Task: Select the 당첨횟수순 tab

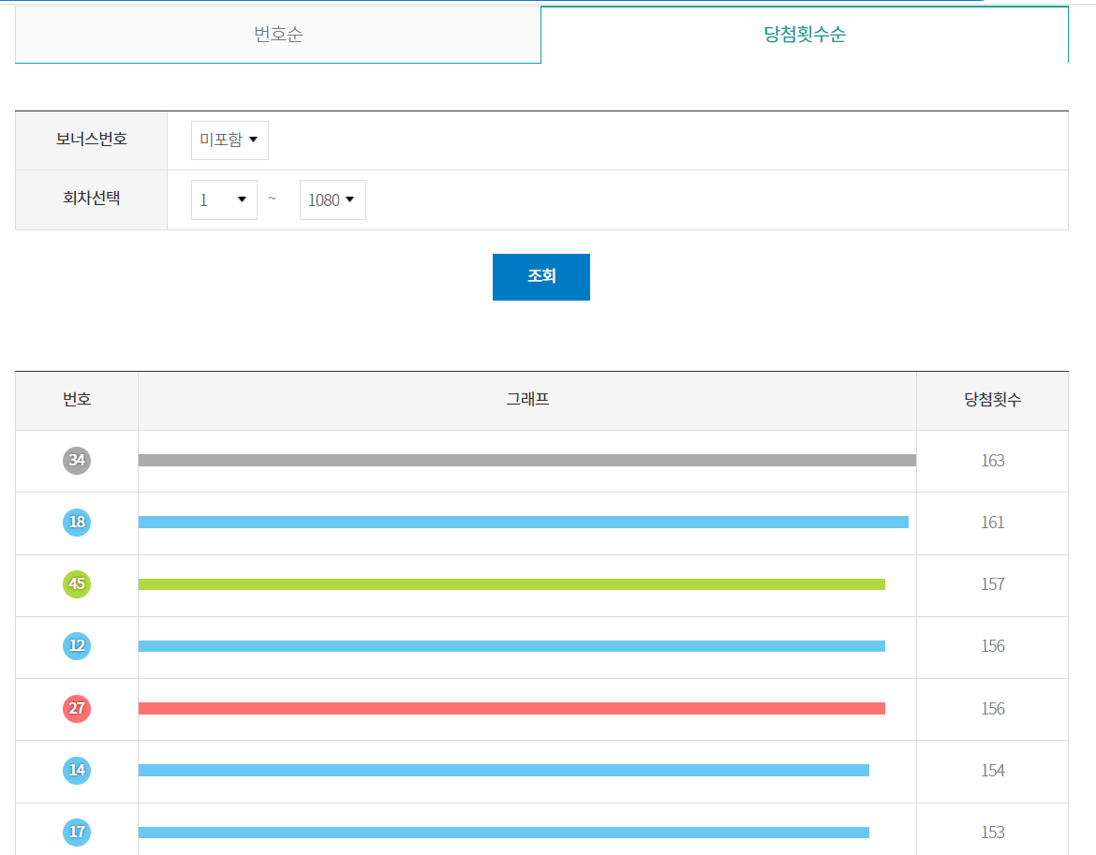Action: click(805, 35)
